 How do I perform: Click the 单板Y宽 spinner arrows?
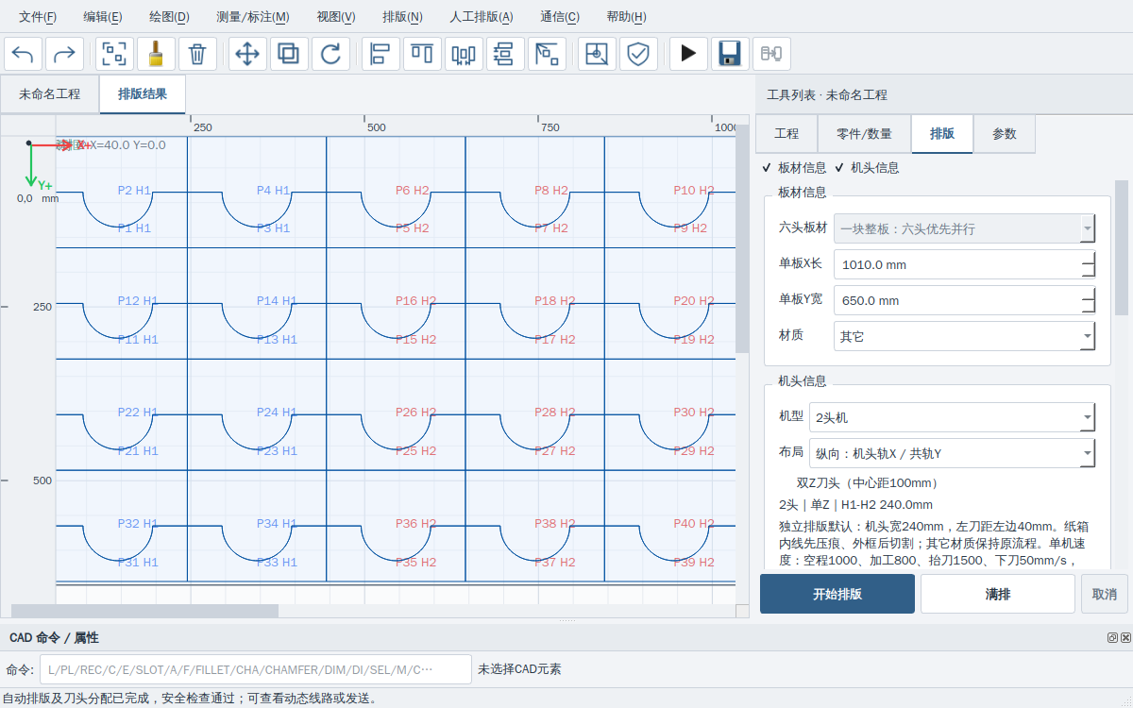click(x=1089, y=300)
